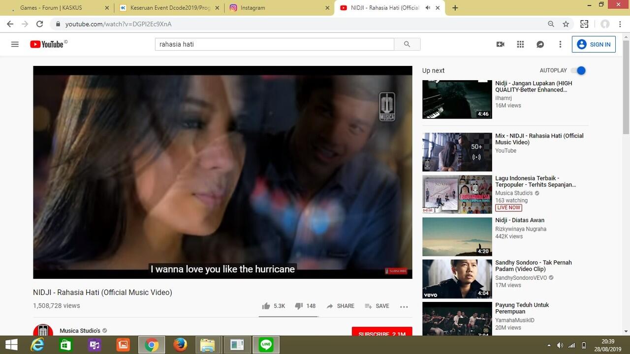Open Windows Store from taskbar
Viewport: 630px width, 354px height.
66,345
